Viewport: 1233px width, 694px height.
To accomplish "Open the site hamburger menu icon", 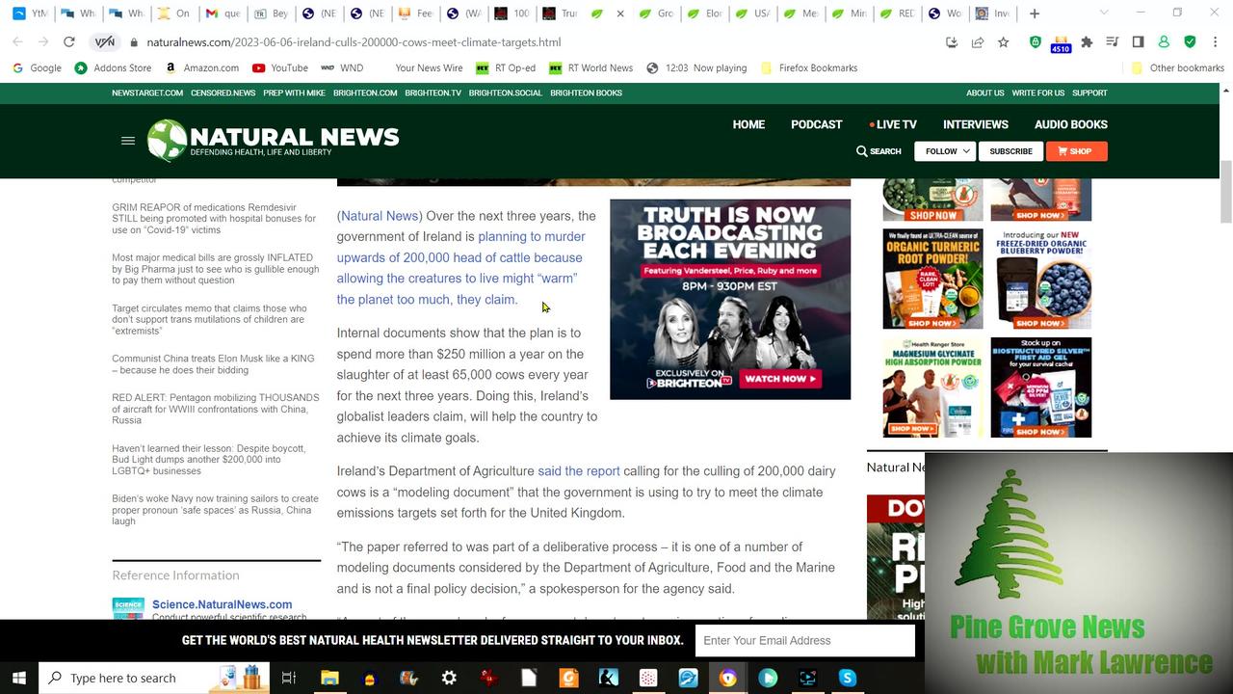I will click(127, 141).
